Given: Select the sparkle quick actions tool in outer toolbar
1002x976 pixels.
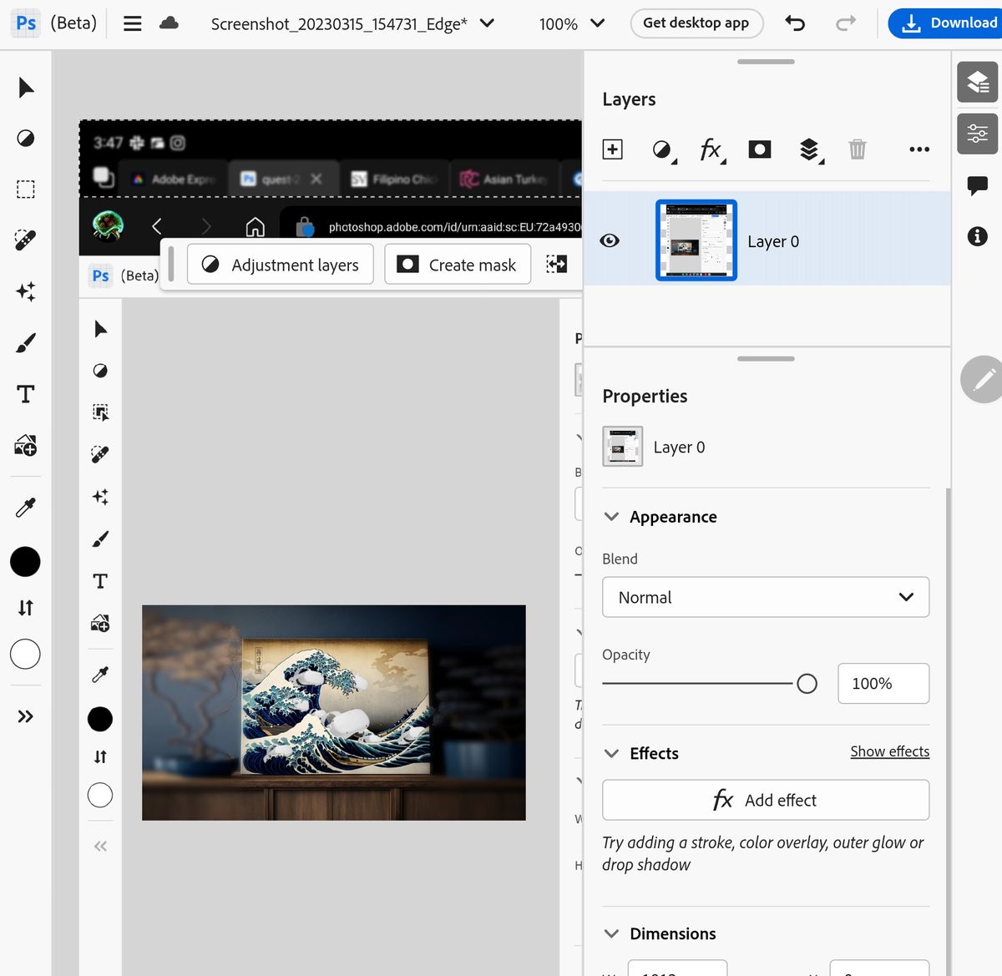Looking at the screenshot, I should [26, 291].
